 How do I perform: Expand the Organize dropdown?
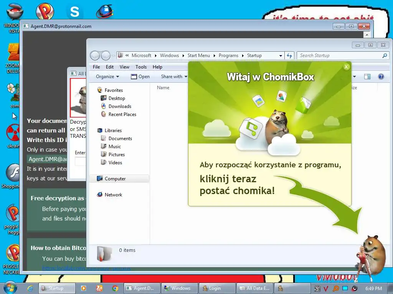(x=107, y=77)
